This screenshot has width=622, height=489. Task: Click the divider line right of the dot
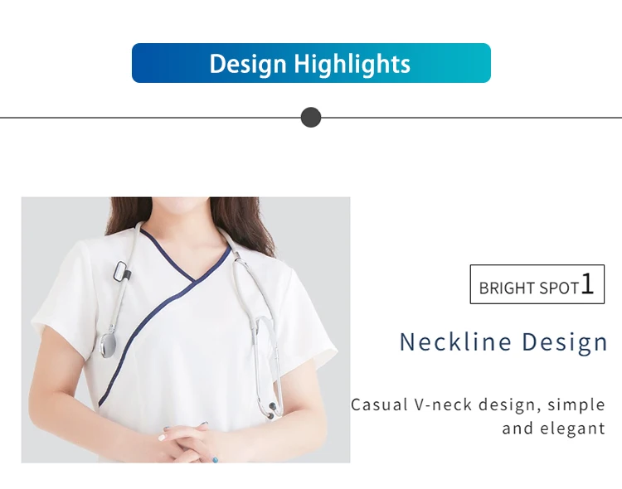pyautogui.click(x=472, y=118)
